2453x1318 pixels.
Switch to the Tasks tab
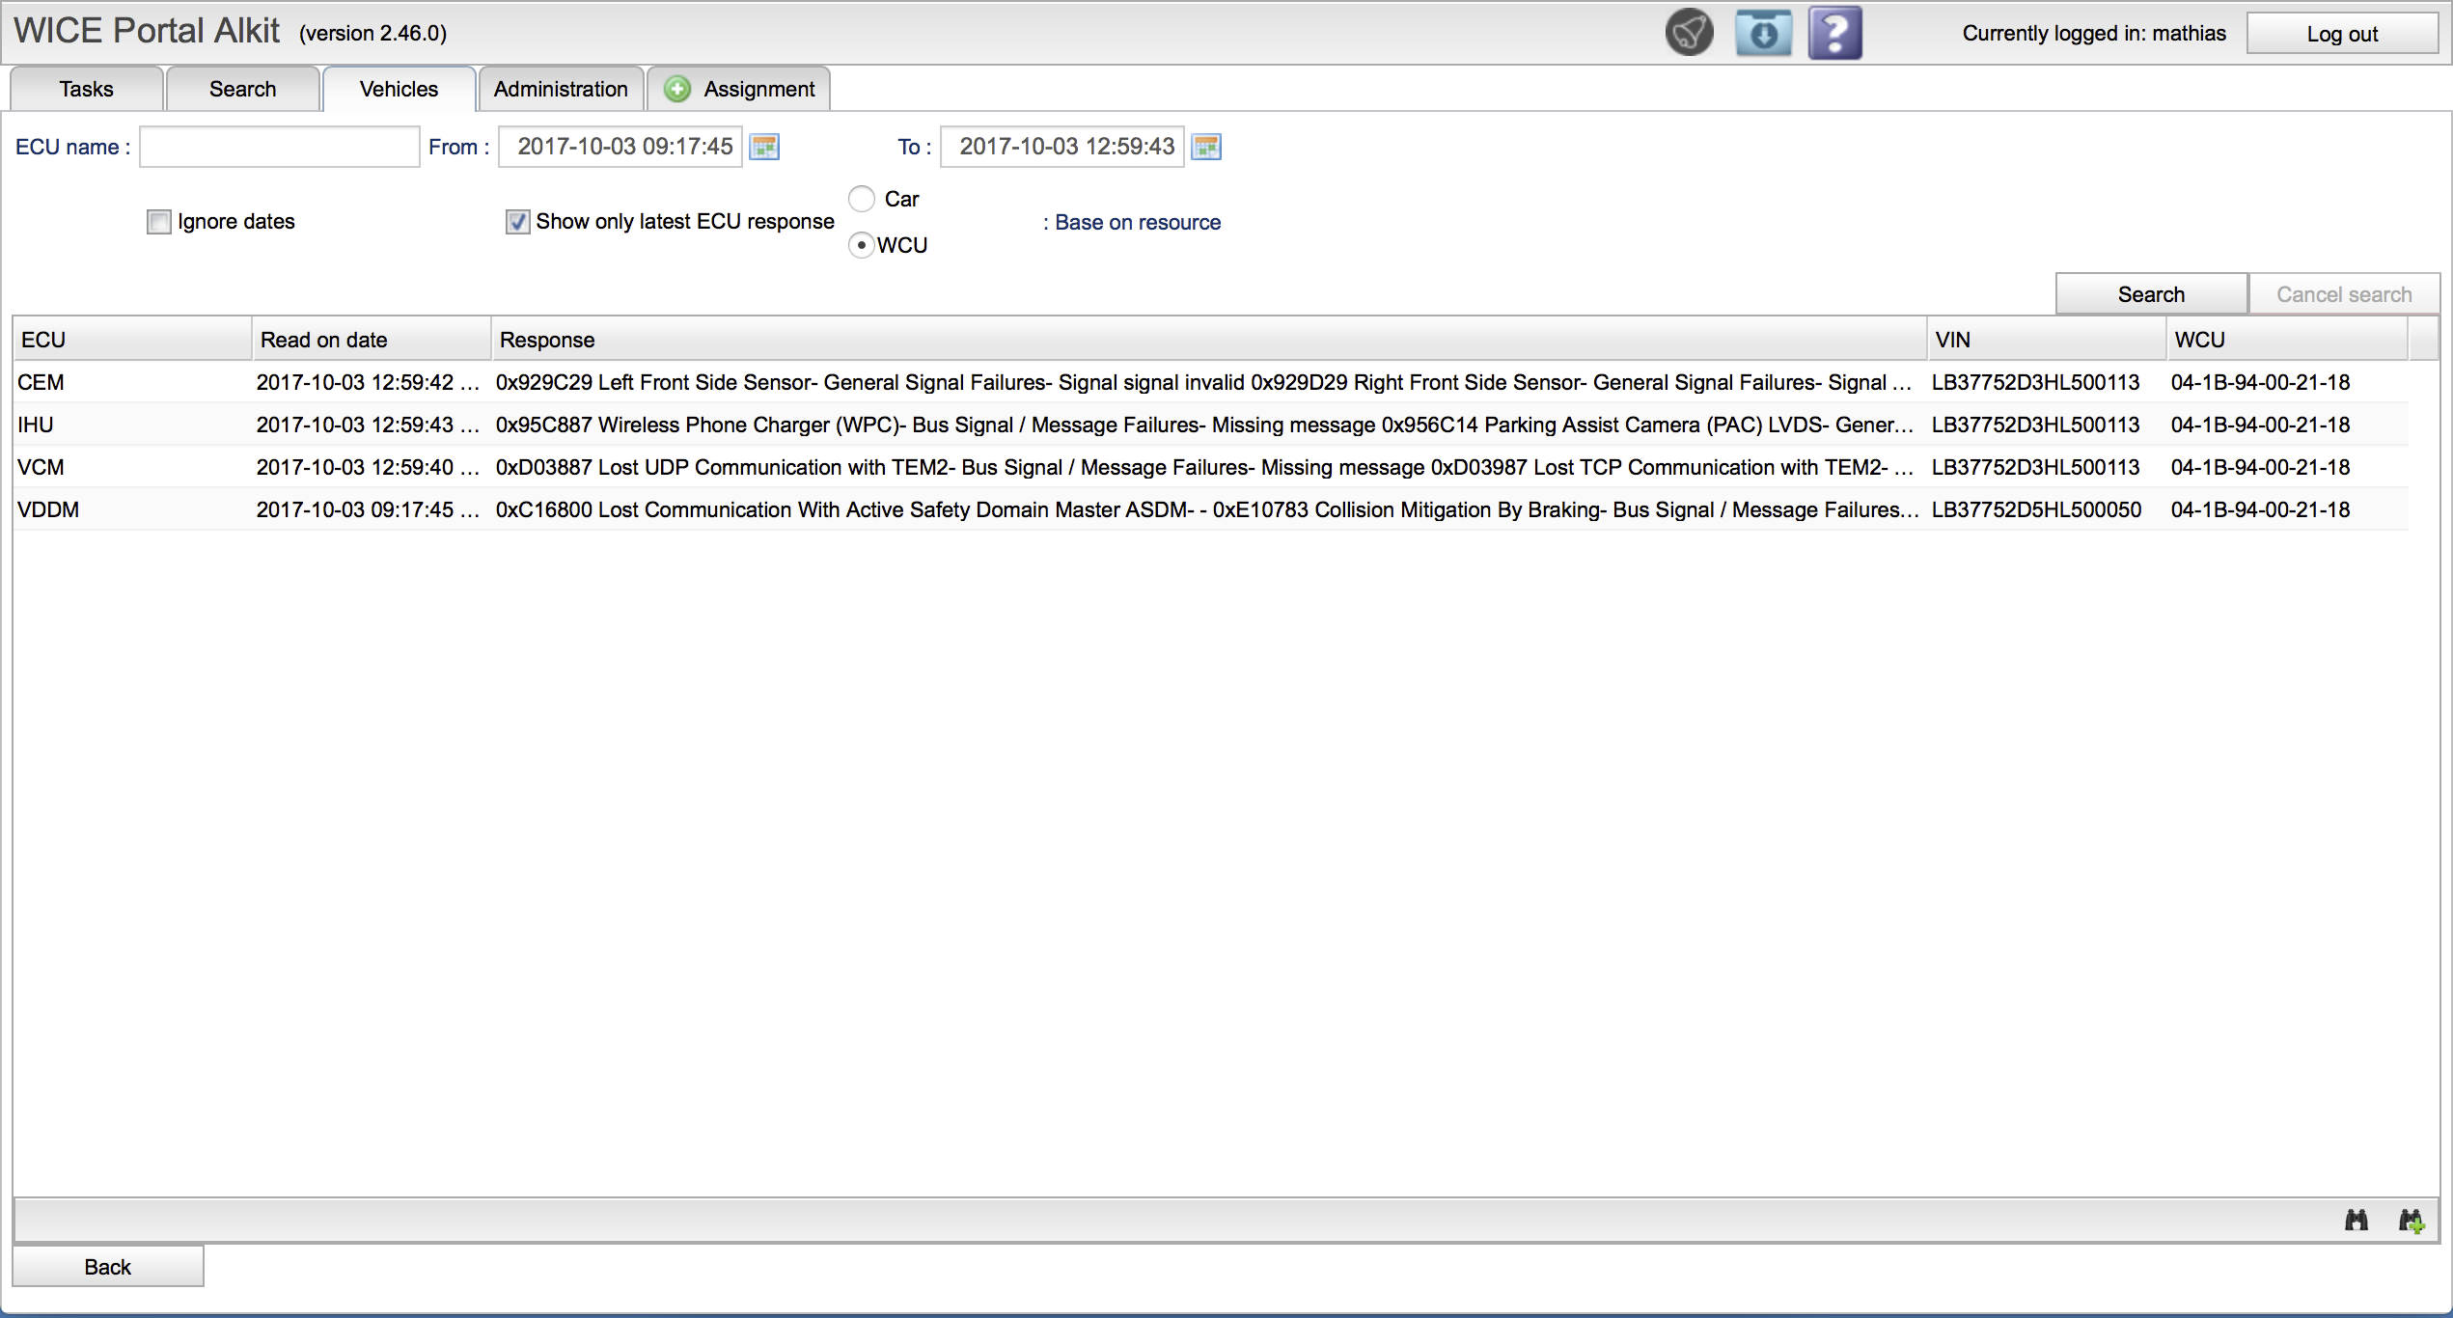click(86, 90)
